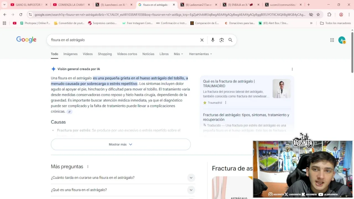Expand AI overview with Mostrar más
Image resolution: width=354 pixels, height=199 pixels.
[121, 144]
